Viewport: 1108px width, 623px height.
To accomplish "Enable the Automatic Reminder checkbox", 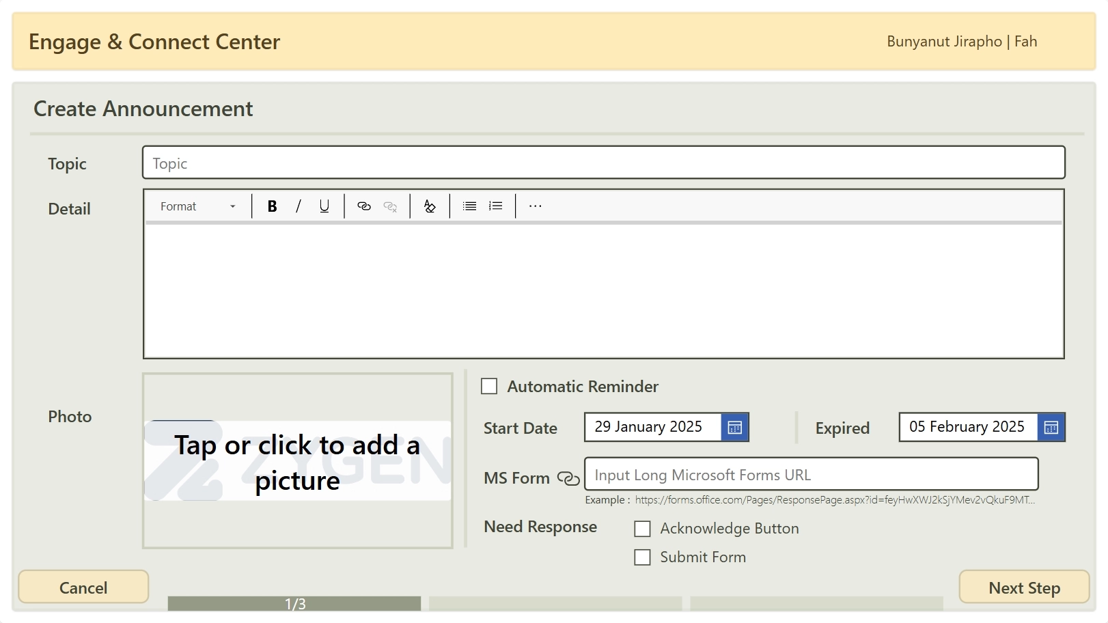I will click(x=489, y=387).
